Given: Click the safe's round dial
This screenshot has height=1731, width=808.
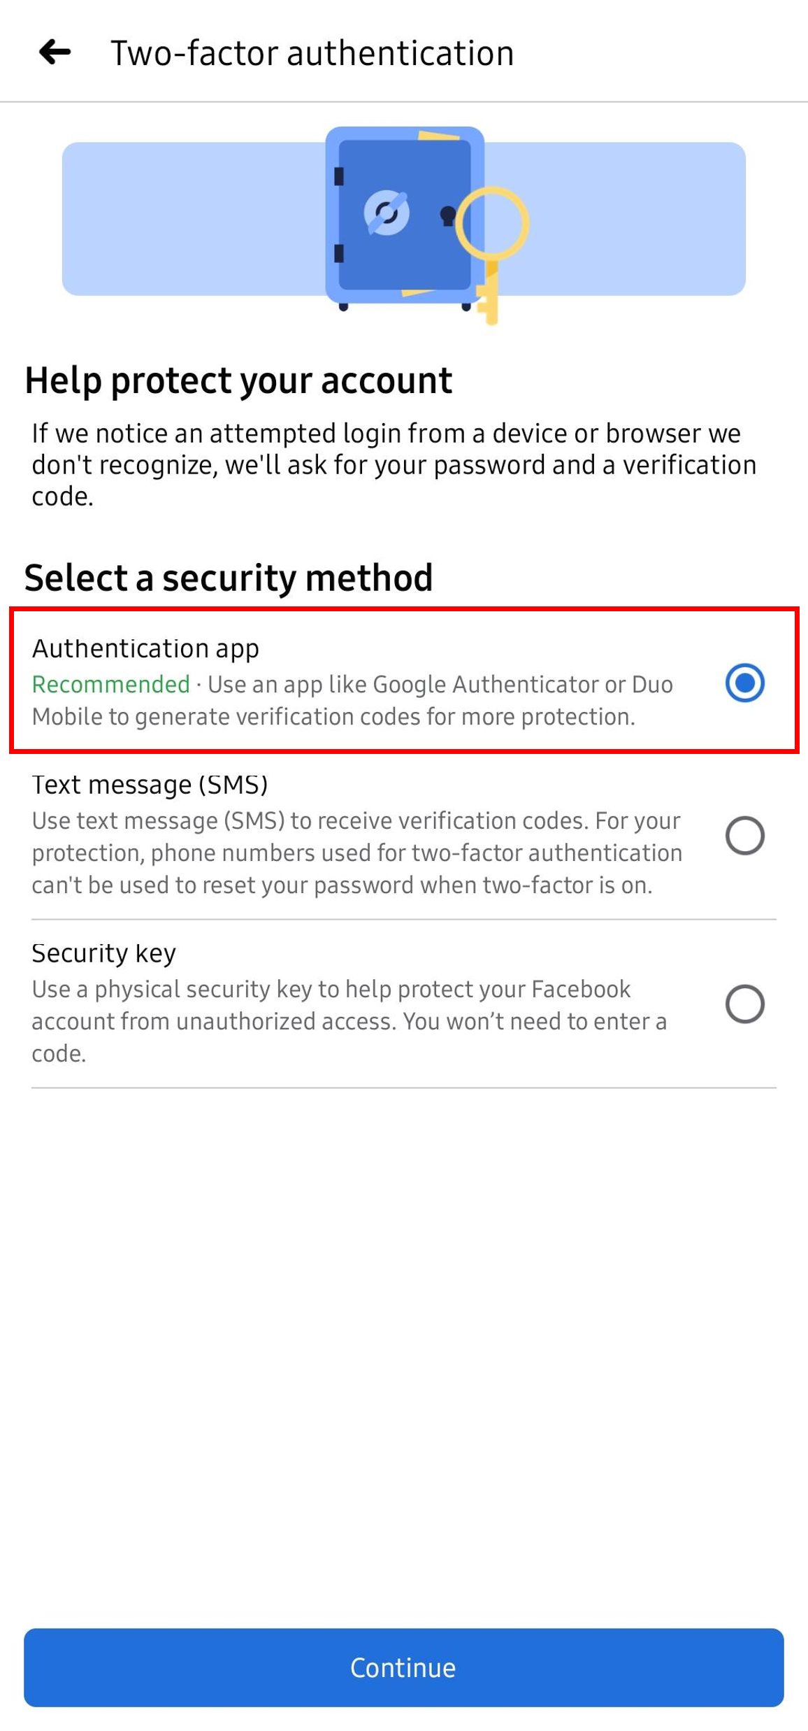Looking at the screenshot, I should point(386,212).
